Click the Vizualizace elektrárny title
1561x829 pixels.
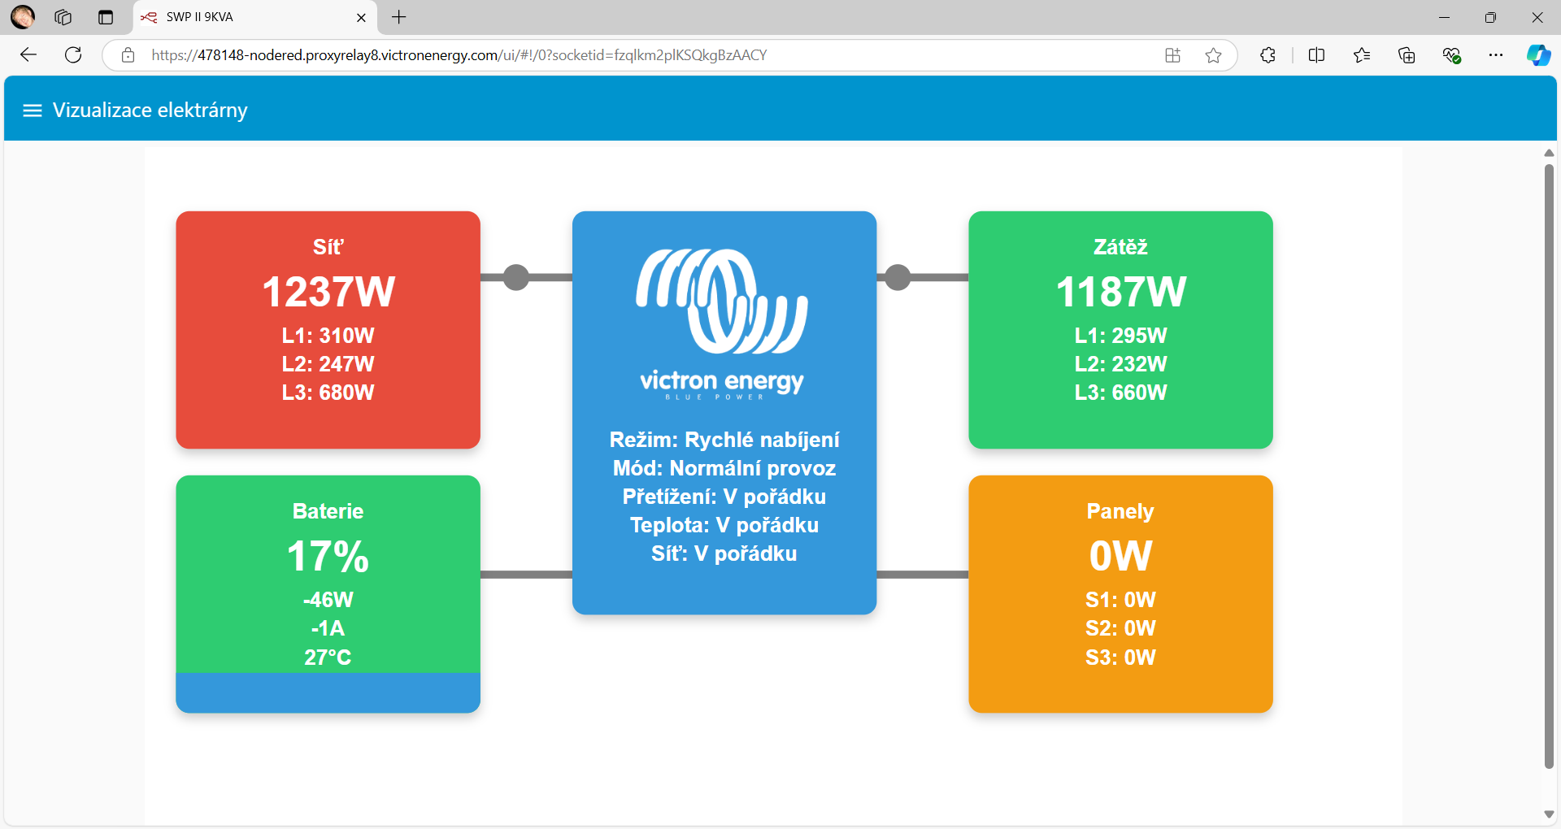tap(150, 111)
